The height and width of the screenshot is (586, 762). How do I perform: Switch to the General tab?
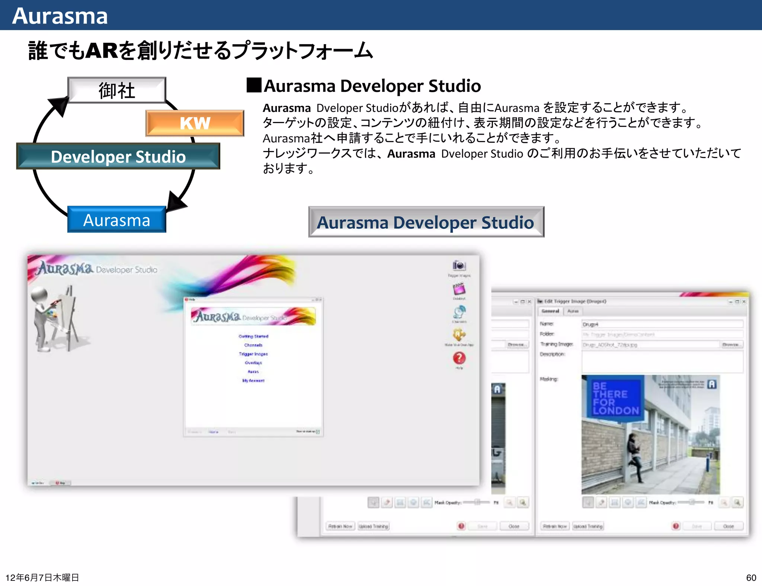tap(550, 311)
